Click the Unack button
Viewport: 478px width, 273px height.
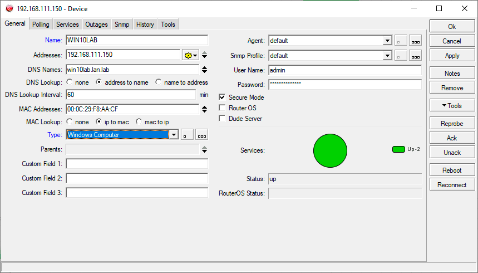(x=452, y=153)
